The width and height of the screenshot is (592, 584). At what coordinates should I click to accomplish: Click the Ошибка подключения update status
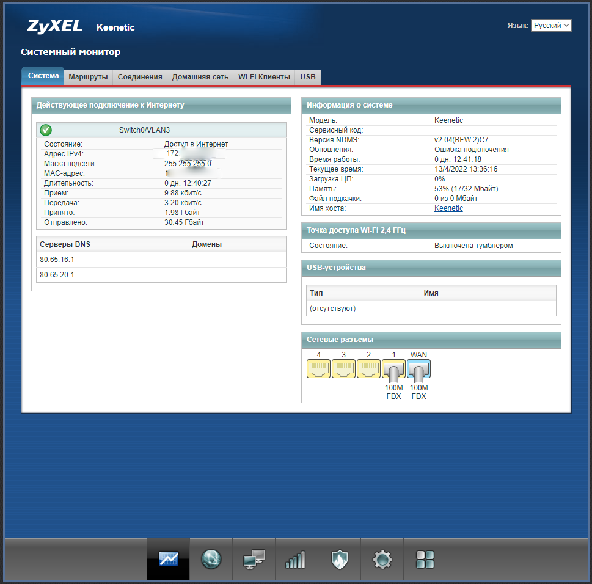coord(471,150)
